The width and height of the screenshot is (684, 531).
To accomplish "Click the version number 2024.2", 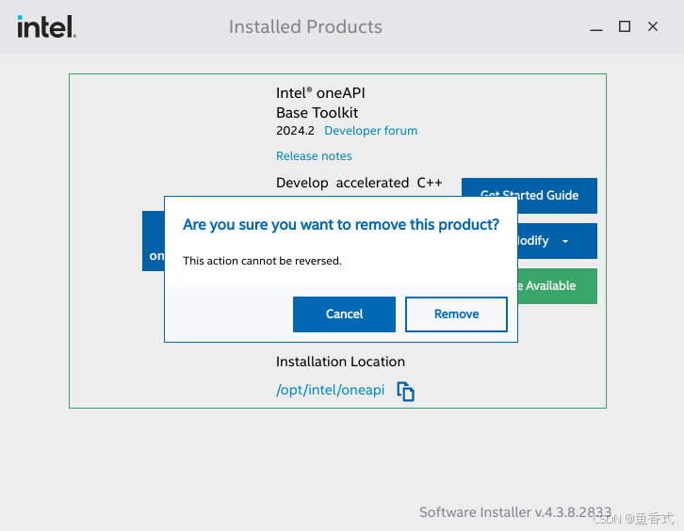I will point(295,130).
